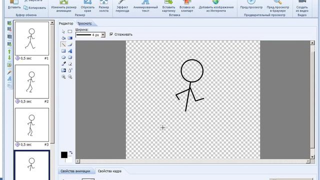Open the Свойства кадра tab
Screen dimensions: 320x180
click(x=109, y=171)
